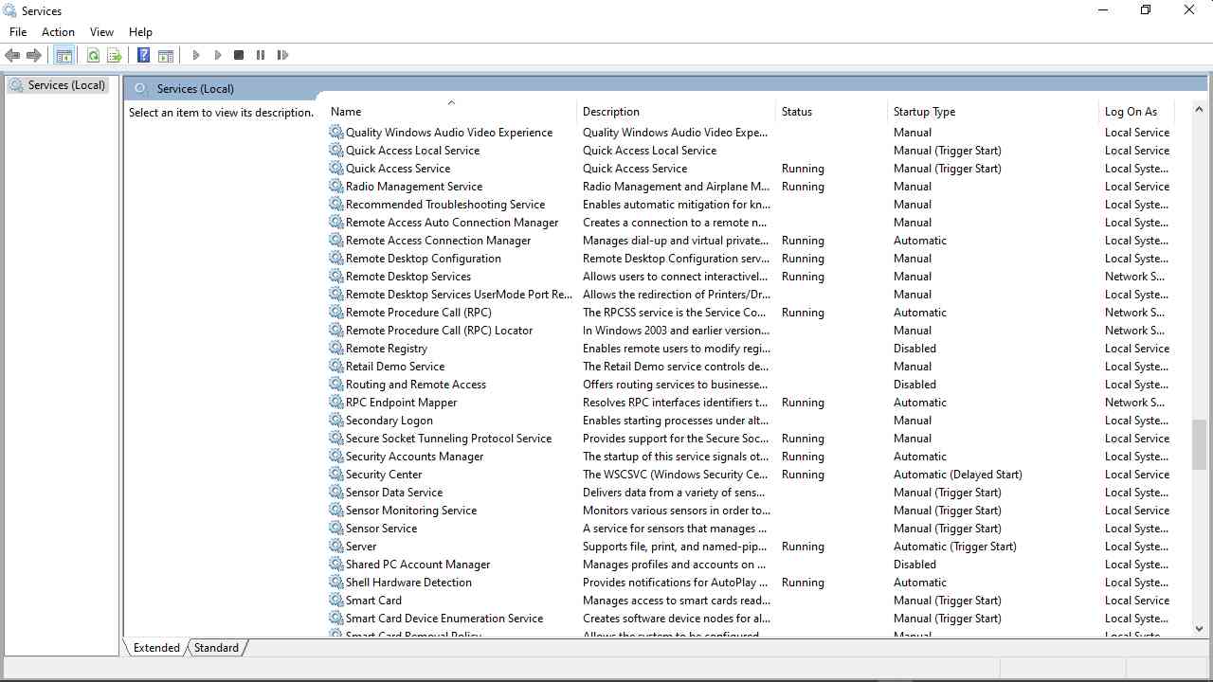The image size is (1213, 682).
Task: Toggle the Show/Hide Action Pane icon
Action: [166, 56]
